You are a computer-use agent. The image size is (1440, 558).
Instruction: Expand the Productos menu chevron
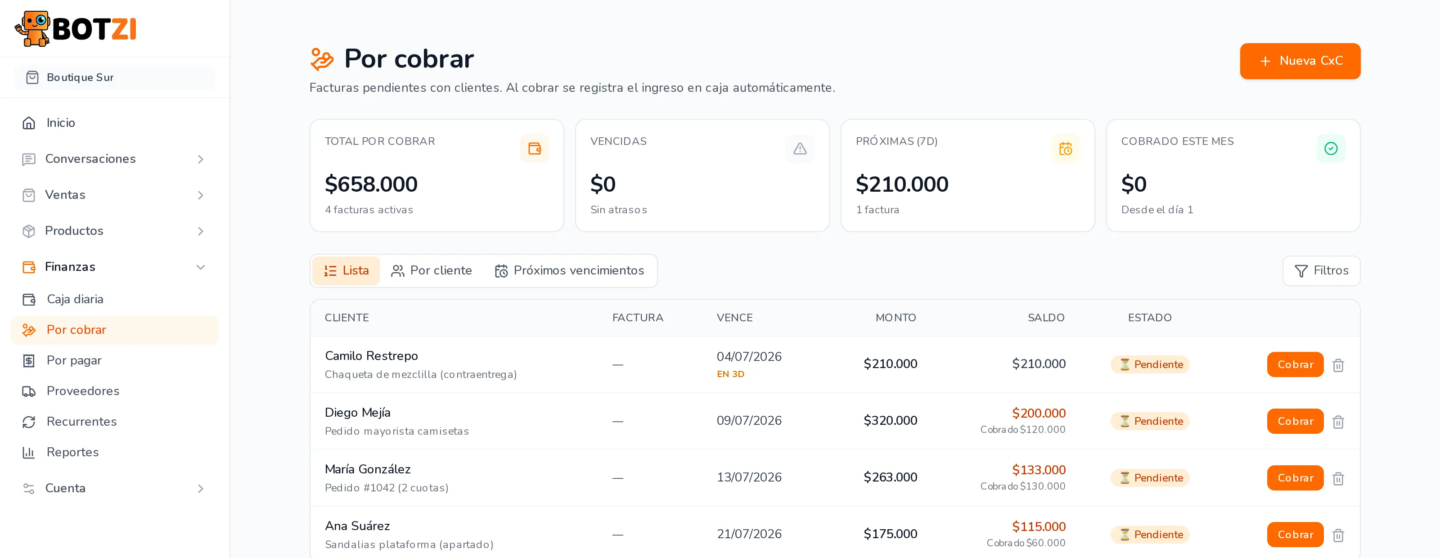pyautogui.click(x=201, y=231)
